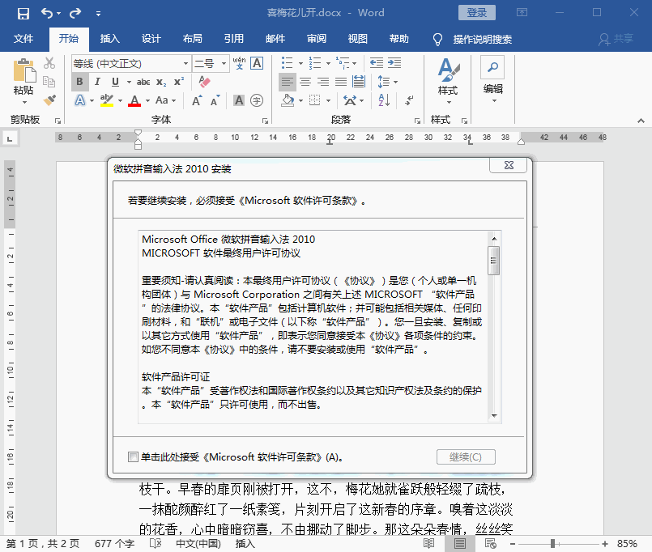Toggle subscript formatting
652x552 pixels.
(161, 82)
